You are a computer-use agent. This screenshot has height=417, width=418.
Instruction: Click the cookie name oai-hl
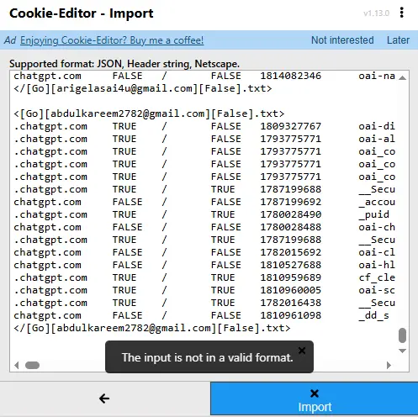(x=377, y=265)
